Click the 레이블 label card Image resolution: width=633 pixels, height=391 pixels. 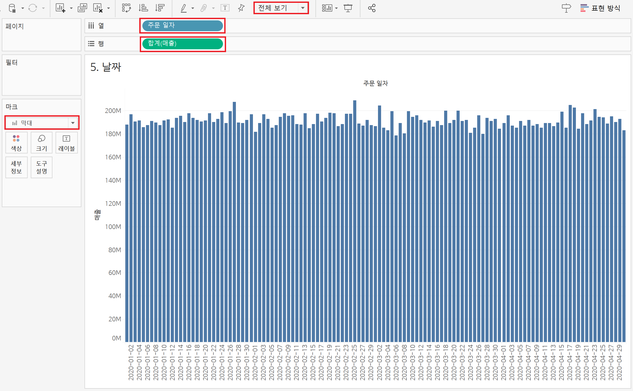(x=67, y=143)
